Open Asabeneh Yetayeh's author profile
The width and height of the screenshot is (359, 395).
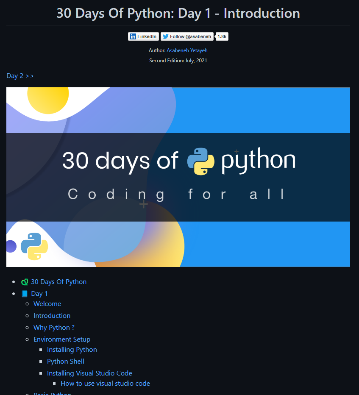(187, 50)
